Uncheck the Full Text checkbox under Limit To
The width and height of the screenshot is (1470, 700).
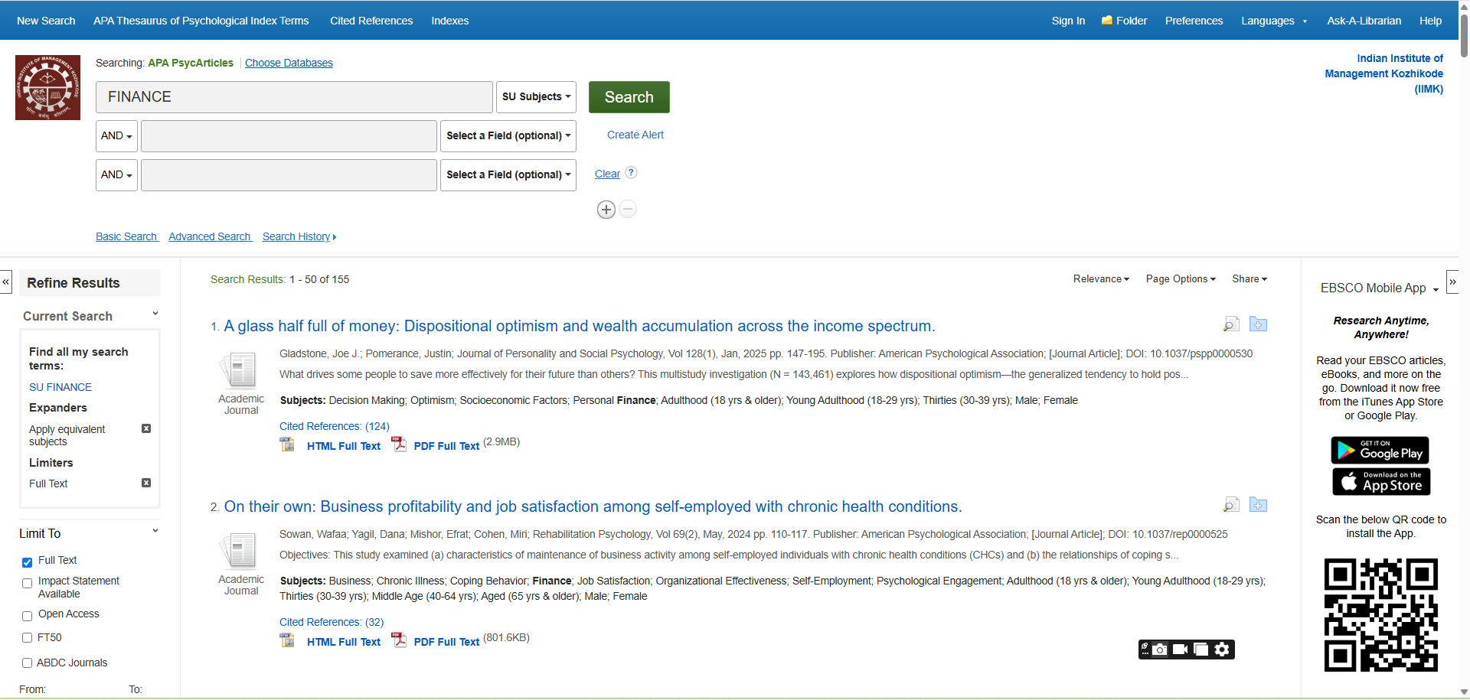coord(28,562)
